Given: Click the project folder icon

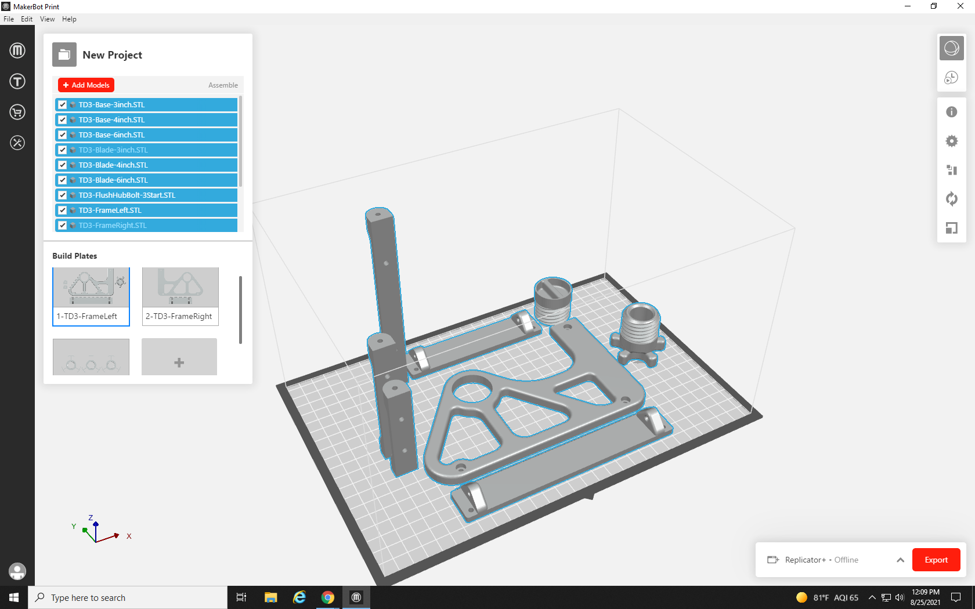Looking at the screenshot, I should tap(64, 55).
